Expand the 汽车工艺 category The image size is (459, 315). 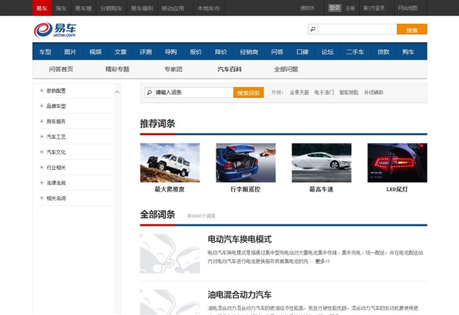[41, 136]
